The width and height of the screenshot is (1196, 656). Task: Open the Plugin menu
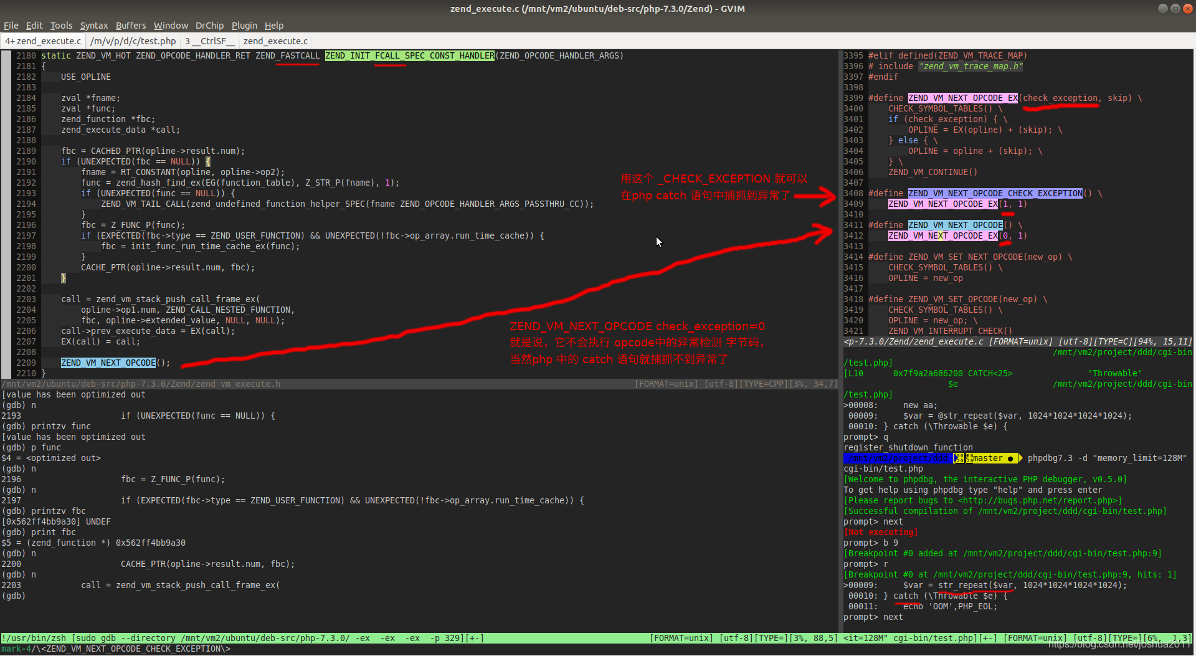point(244,26)
